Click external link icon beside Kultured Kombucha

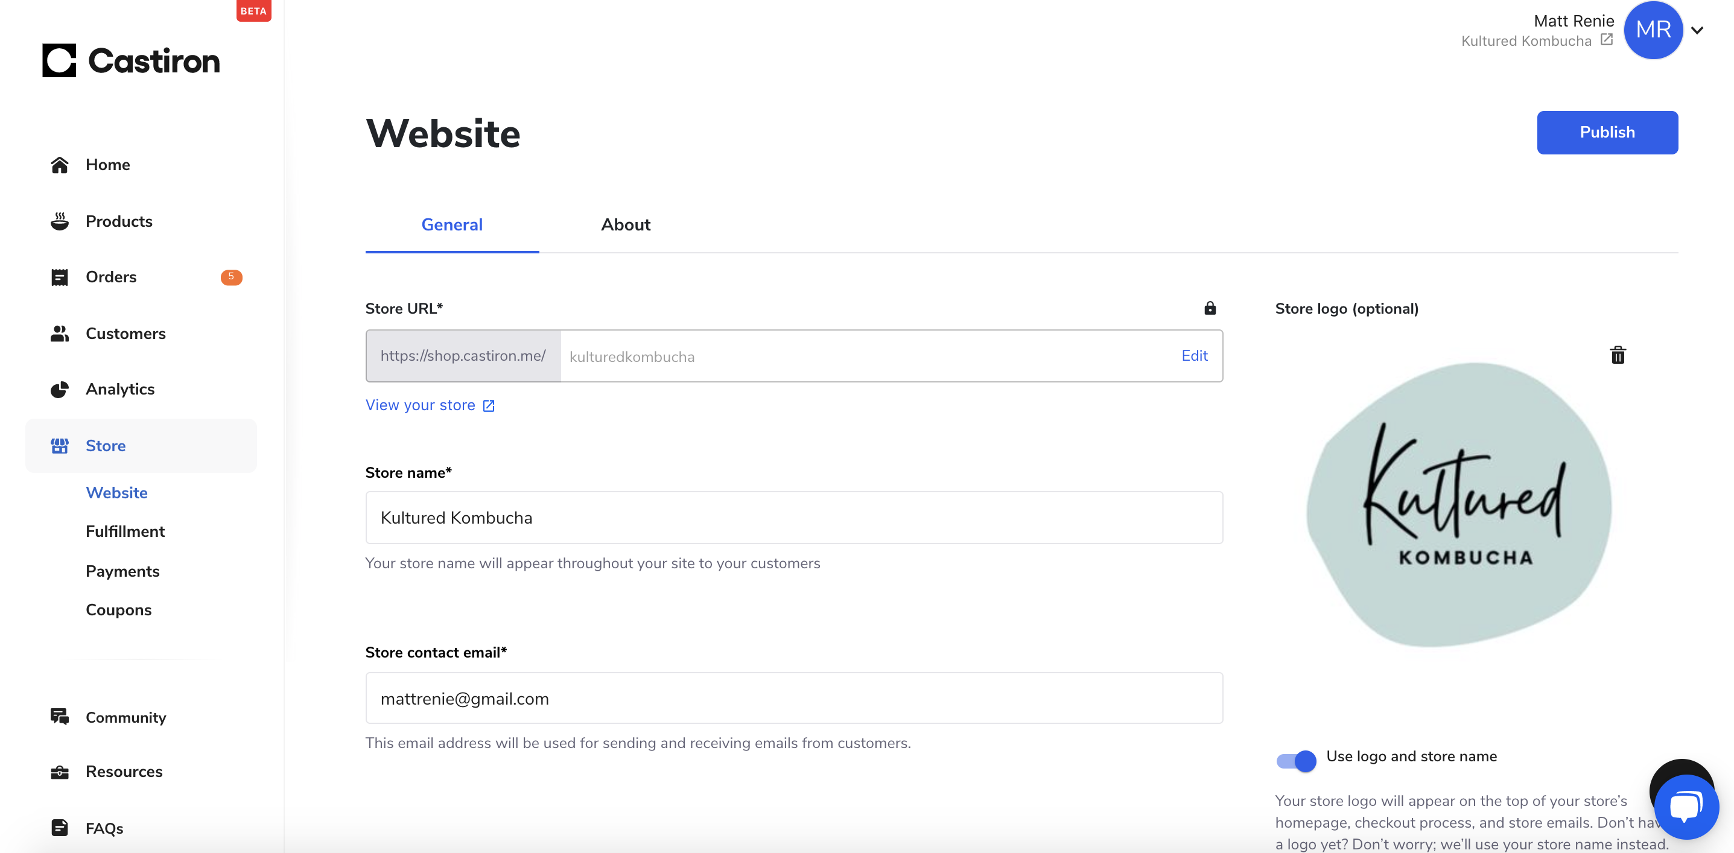point(1606,40)
